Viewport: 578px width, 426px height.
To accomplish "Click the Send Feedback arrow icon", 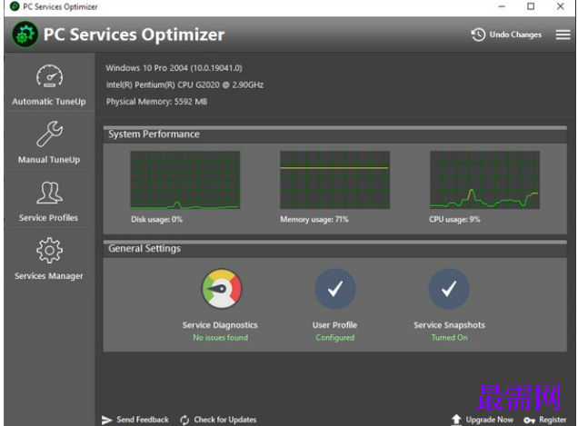I will (107, 420).
